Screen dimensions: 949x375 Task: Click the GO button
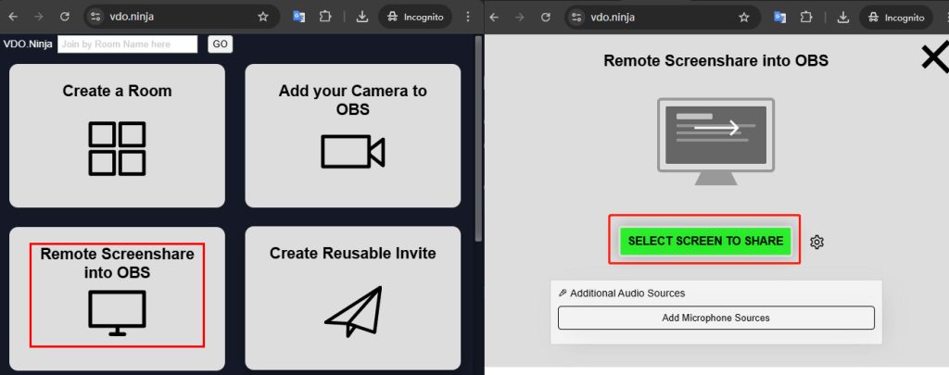pyautogui.click(x=221, y=44)
